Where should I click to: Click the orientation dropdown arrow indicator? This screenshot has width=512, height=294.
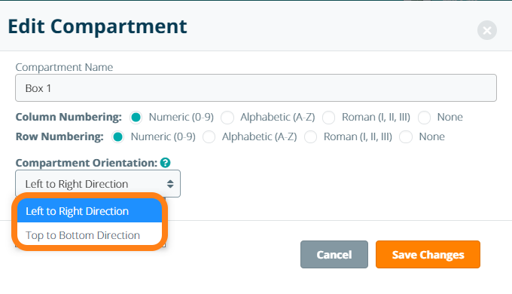pyautogui.click(x=170, y=184)
